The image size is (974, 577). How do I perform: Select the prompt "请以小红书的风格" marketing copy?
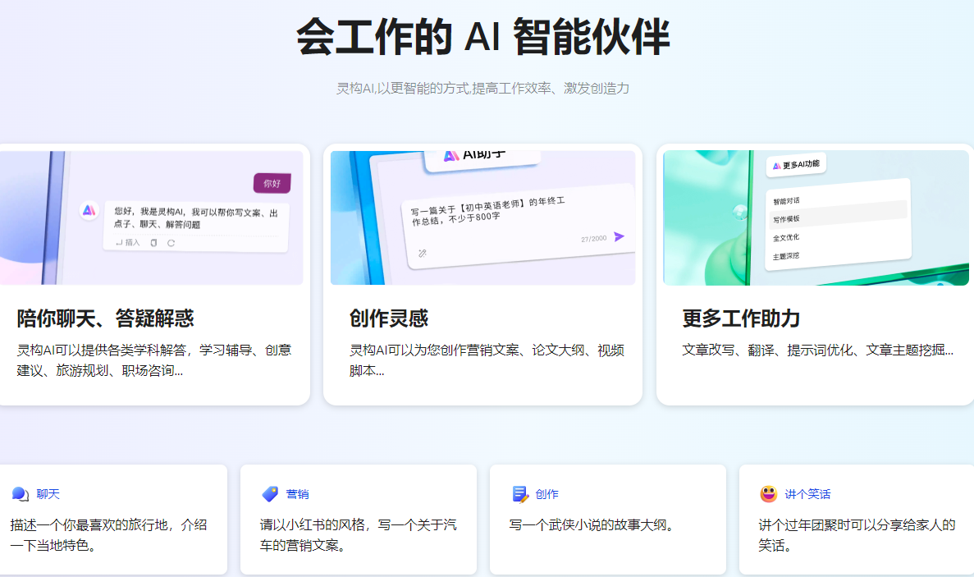pyautogui.click(x=358, y=535)
